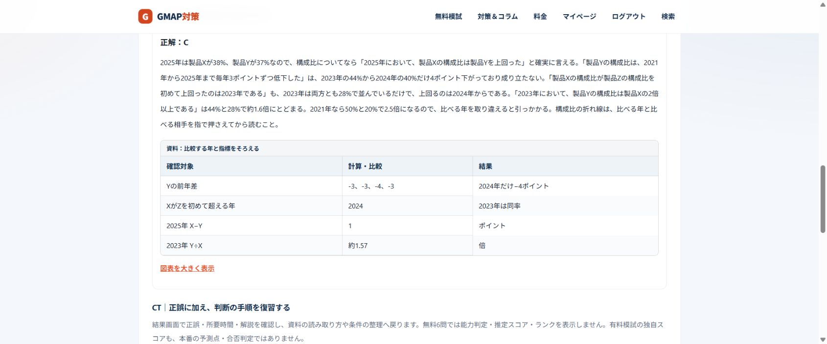This screenshot has width=827, height=344.
Task: Click the scrollbar down arrow
Action: click(x=823, y=339)
